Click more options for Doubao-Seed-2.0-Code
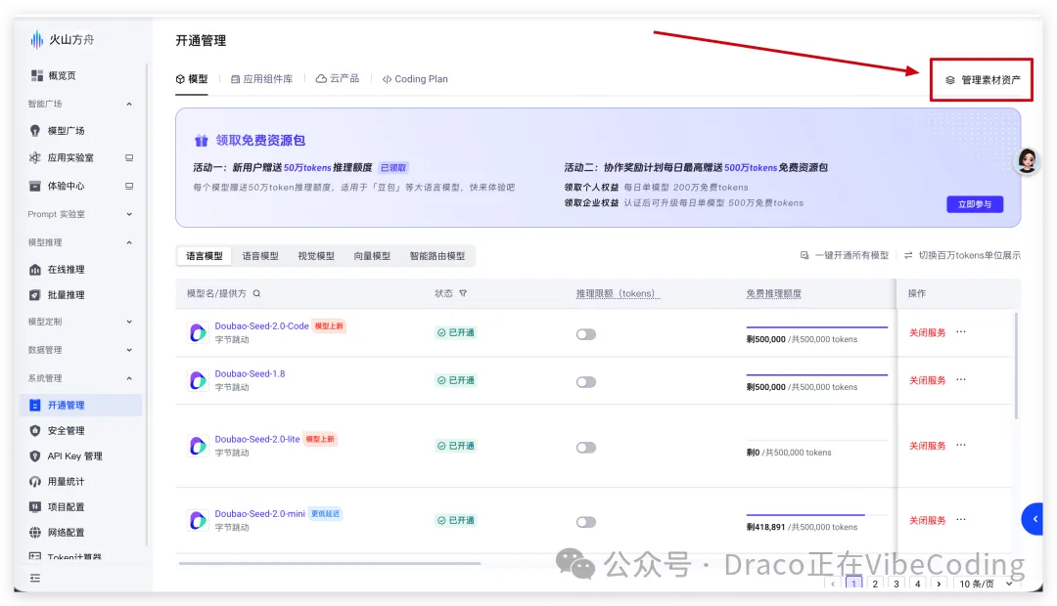The width and height of the screenshot is (1057, 606). 961,332
